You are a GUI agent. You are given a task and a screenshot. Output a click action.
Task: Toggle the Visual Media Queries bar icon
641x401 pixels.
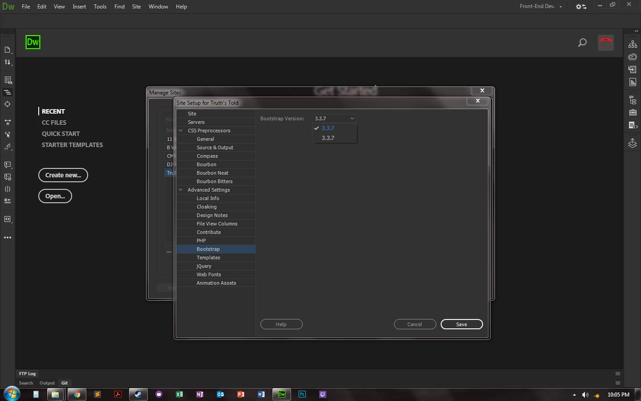tap(8, 92)
